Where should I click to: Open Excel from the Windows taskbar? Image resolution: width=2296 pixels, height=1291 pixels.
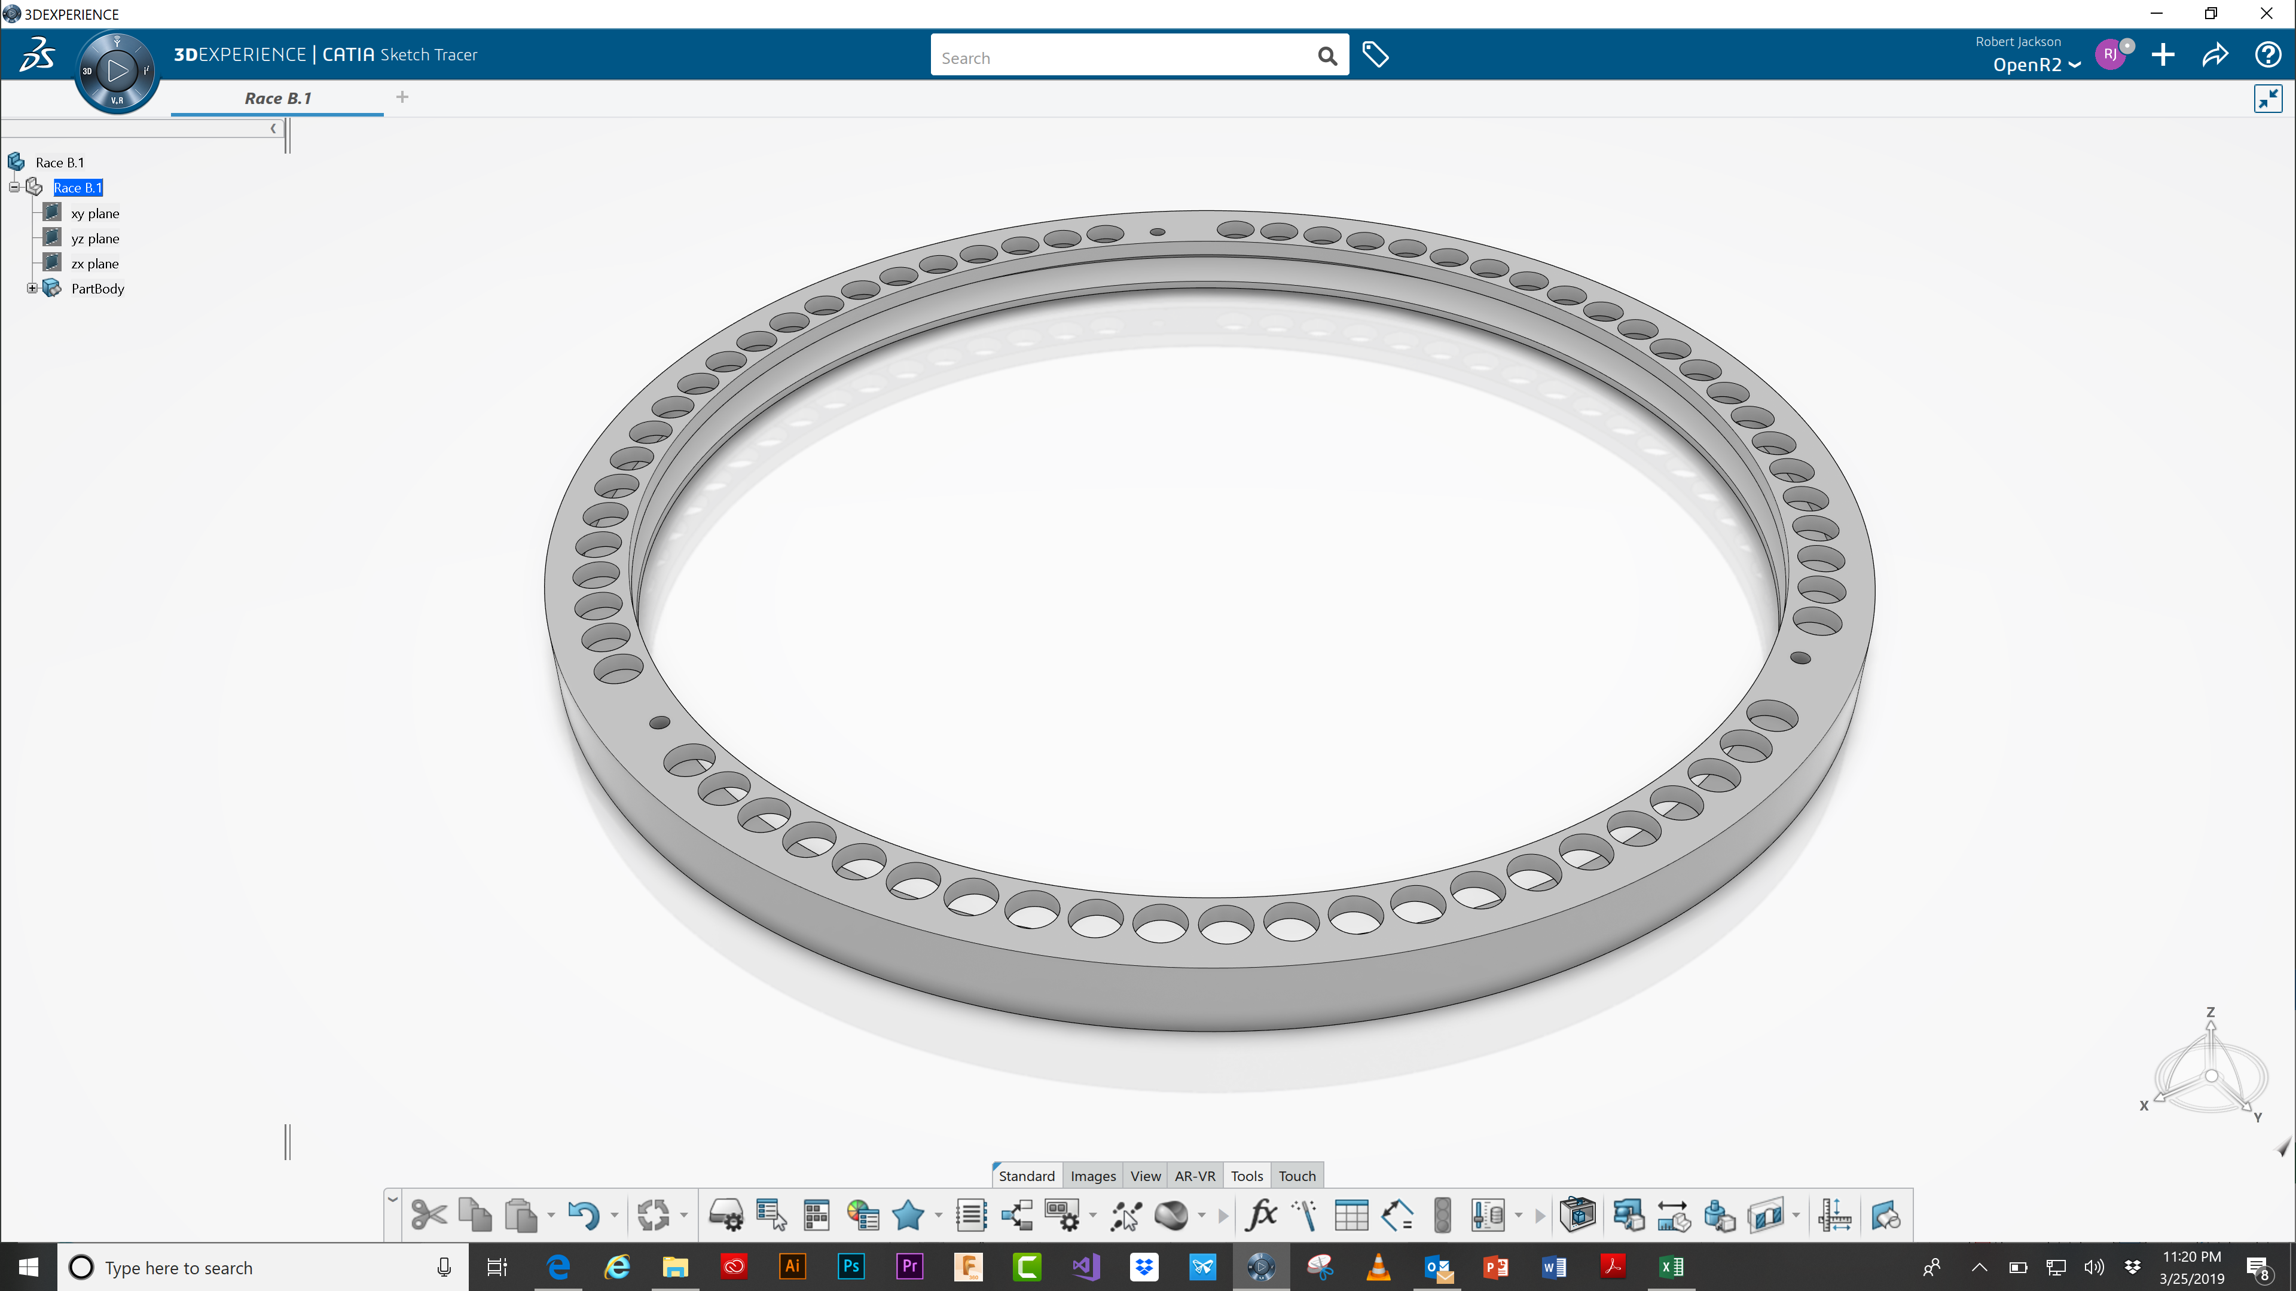(1670, 1266)
